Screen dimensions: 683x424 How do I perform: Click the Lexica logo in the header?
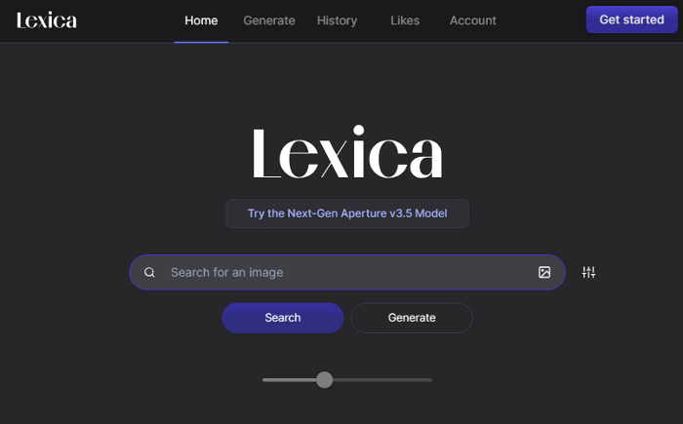47,20
